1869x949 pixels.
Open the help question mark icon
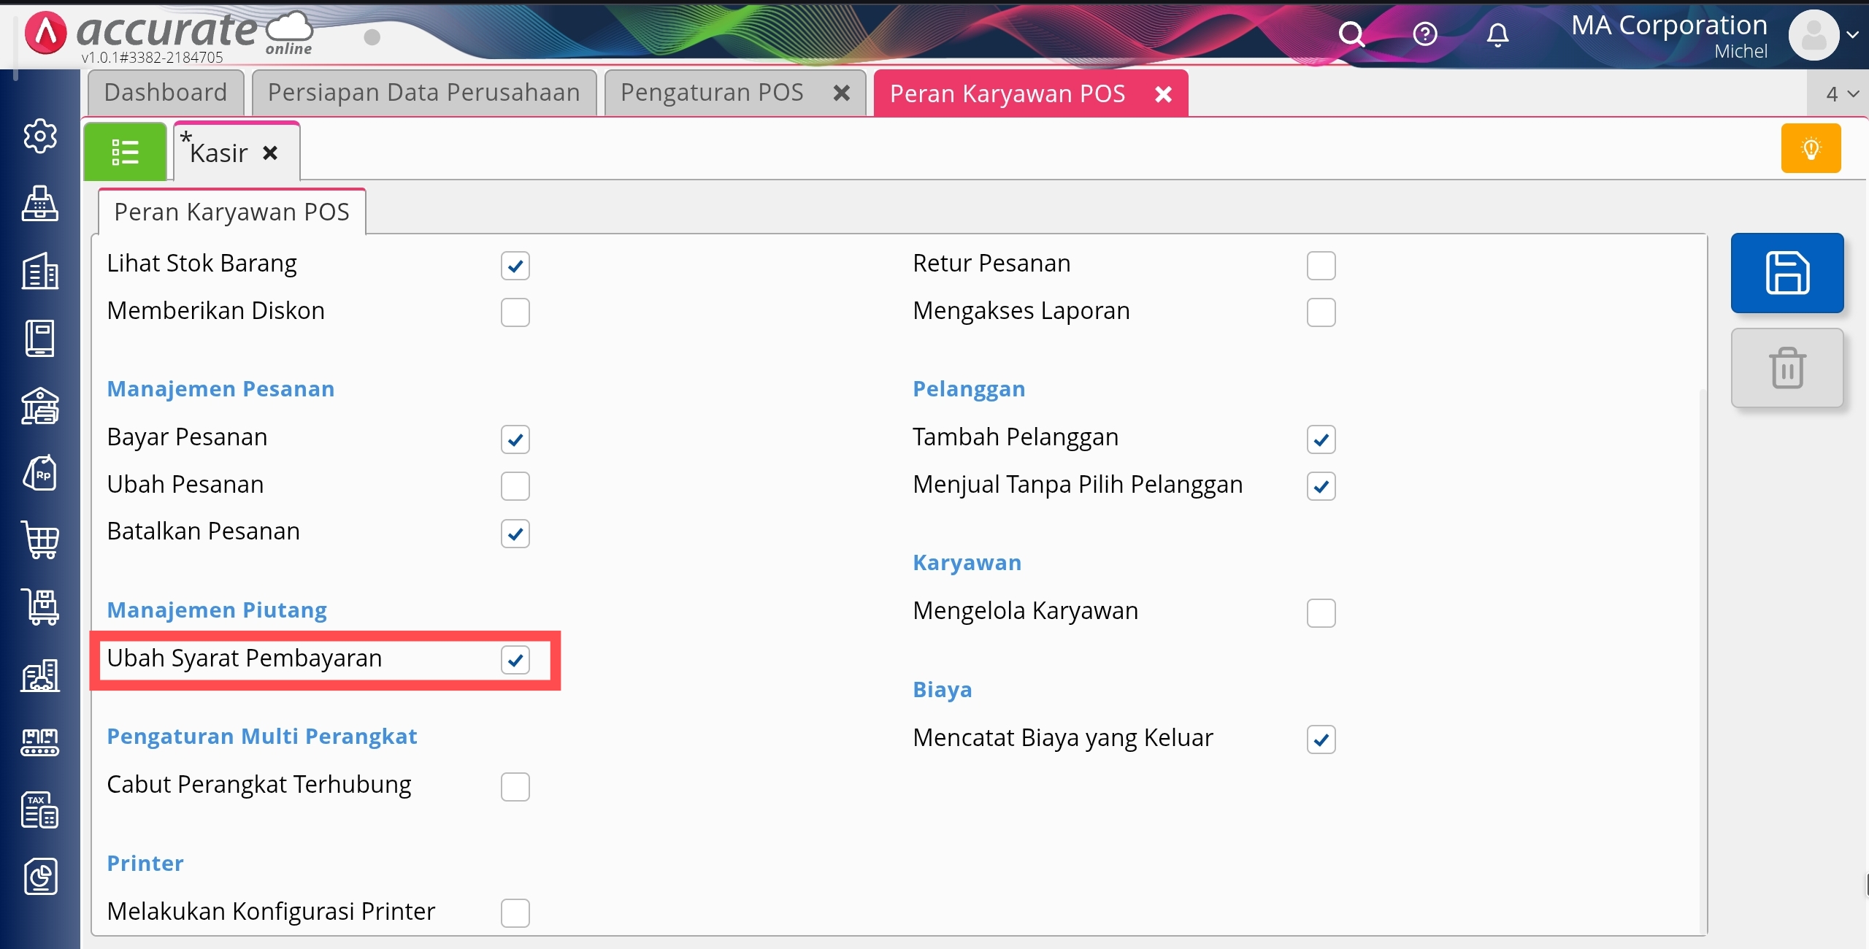point(1424,34)
